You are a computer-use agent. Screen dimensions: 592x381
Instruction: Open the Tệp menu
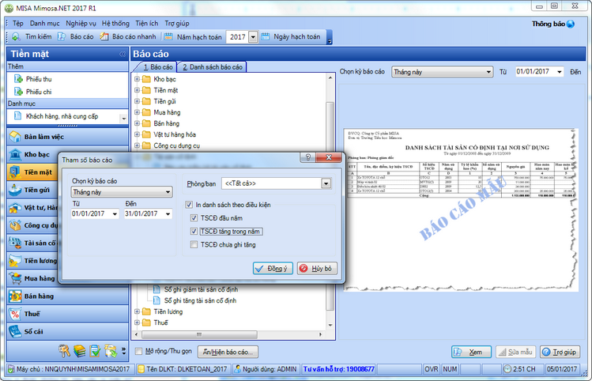point(17,24)
